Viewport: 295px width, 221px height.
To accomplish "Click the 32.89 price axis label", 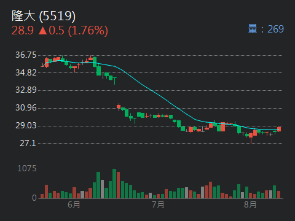I will [x=26, y=90].
